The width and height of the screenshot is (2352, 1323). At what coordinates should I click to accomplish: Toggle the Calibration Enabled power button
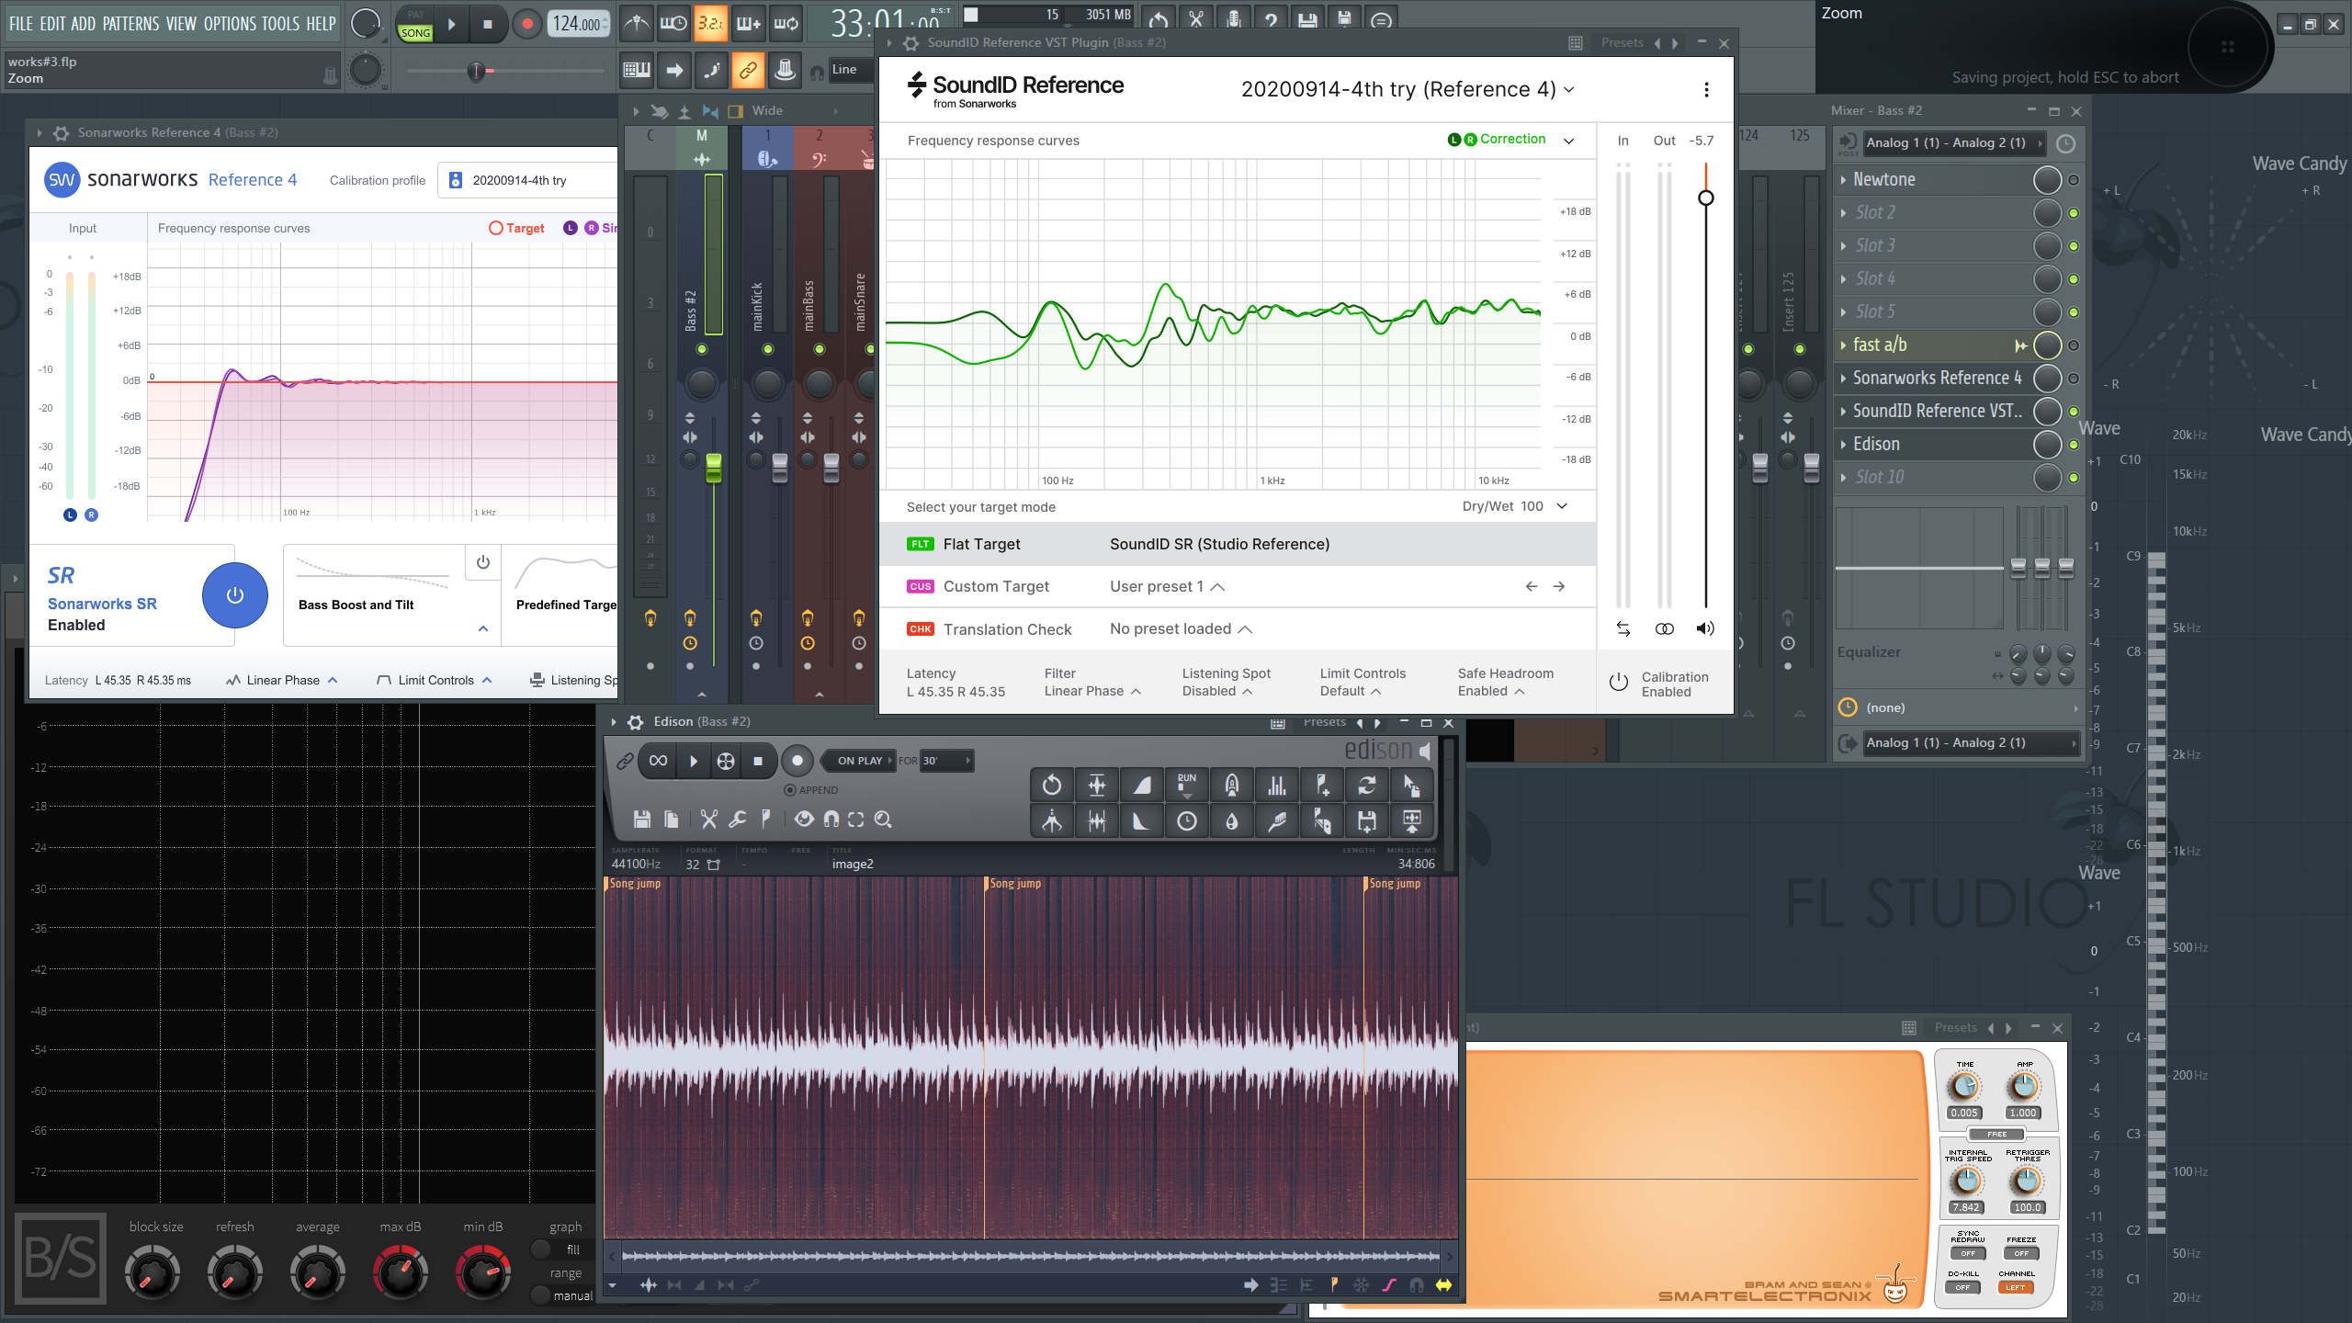pyautogui.click(x=1619, y=683)
